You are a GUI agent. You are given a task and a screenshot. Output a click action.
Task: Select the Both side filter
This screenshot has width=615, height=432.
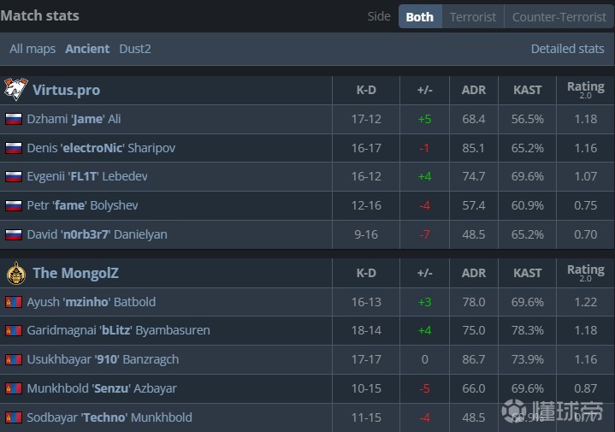click(x=420, y=16)
